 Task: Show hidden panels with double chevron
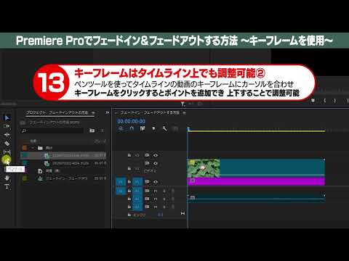[x=107, y=113]
